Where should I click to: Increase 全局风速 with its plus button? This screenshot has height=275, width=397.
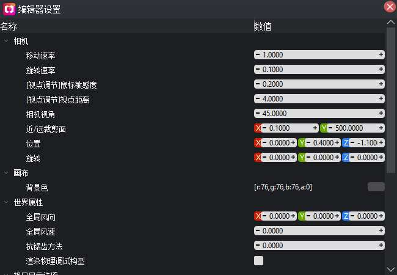tap(381, 230)
